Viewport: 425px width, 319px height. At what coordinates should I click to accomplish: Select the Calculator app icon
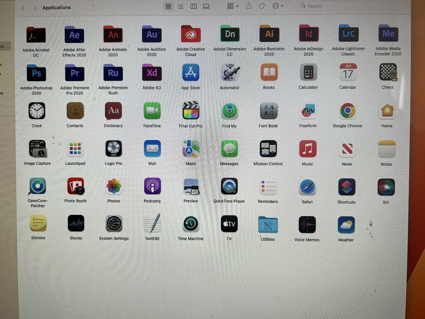click(308, 72)
